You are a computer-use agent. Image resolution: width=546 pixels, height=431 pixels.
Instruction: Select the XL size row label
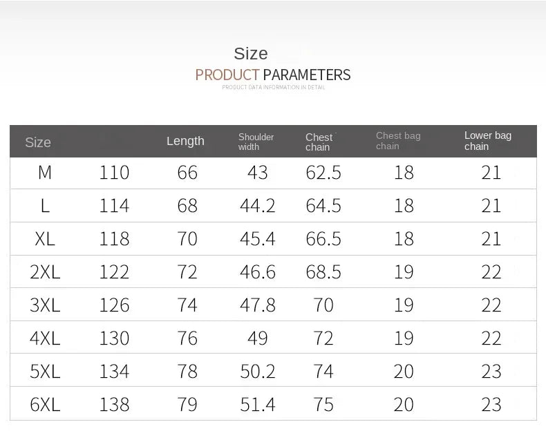coord(45,239)
